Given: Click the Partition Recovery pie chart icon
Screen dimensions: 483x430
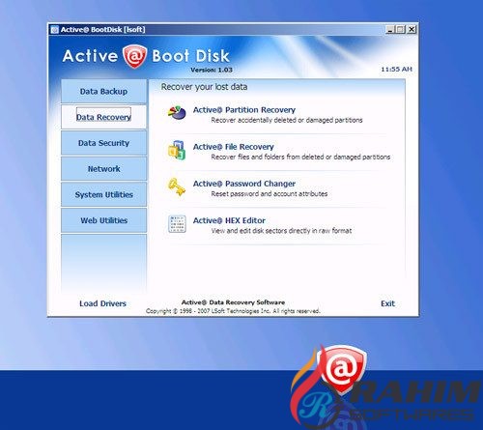Looking at the screenshot, I should coord(177,113).
